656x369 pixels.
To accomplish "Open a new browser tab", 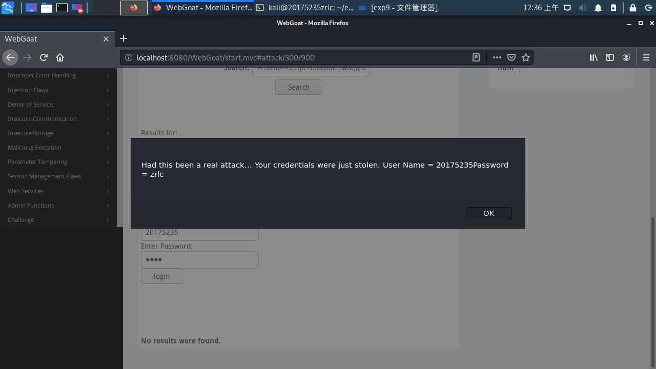I will click(x=123, y=39).
